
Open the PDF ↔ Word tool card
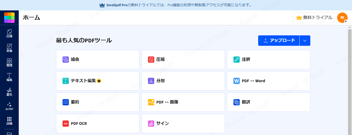click(269, 81)
